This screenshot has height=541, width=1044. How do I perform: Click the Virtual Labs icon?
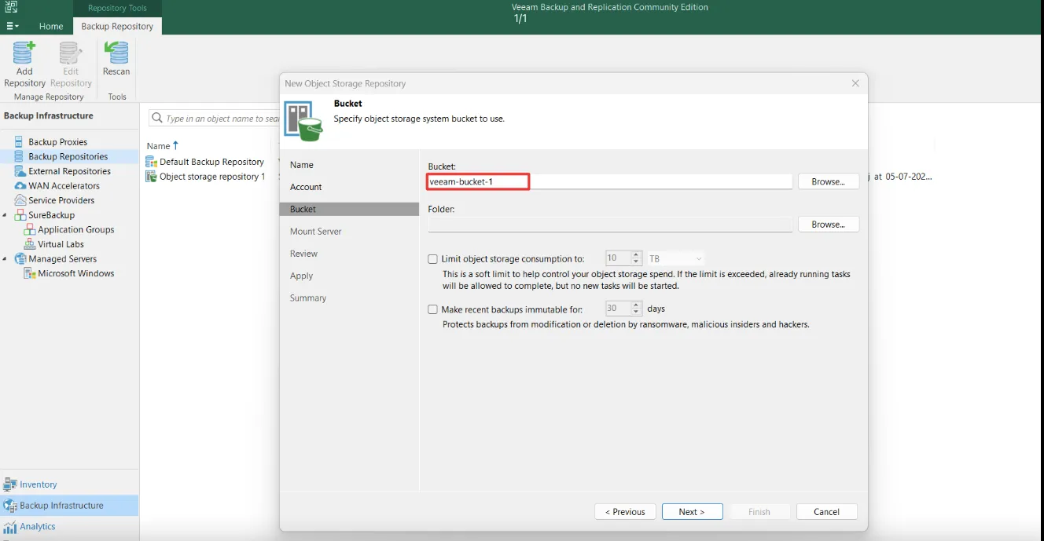click(29, 244)
